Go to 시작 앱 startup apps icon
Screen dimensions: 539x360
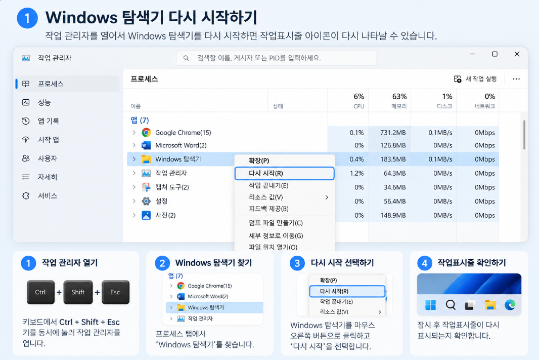pos(26,139)
